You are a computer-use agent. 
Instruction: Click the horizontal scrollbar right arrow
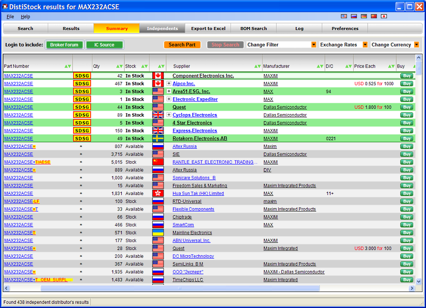pos(412,288)
